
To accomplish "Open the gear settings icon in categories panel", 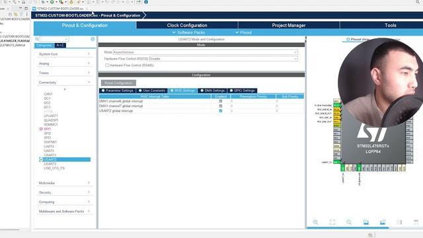I will tap(93, 39).
